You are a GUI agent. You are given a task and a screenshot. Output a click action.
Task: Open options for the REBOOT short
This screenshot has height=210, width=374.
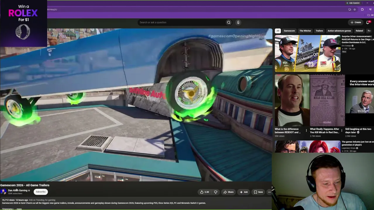(x=306, y=130)
